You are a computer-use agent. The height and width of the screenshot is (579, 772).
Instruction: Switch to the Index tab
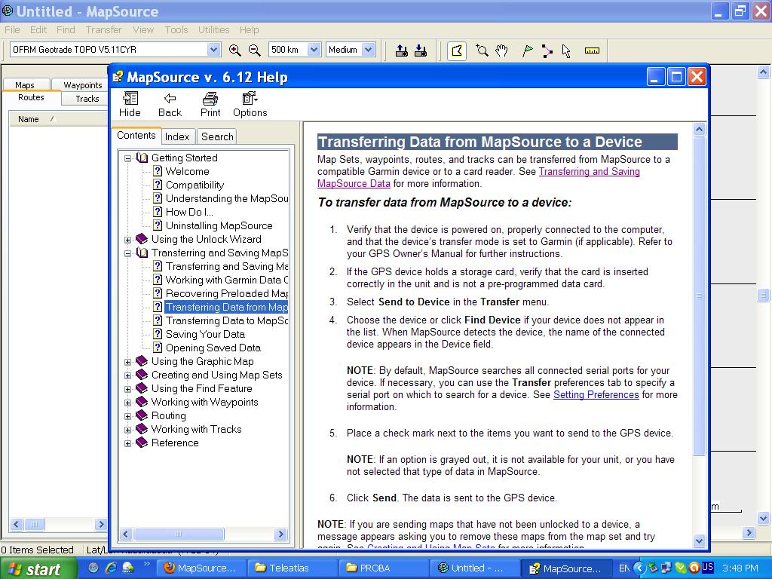(x=177, y=136)
